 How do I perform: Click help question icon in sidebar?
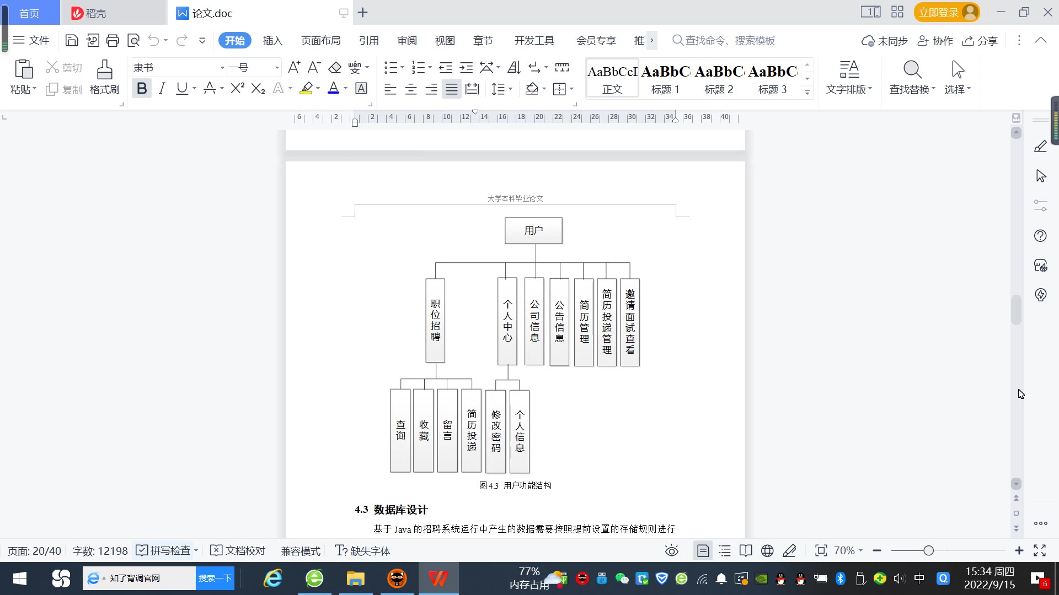[x=1040, y=236]
